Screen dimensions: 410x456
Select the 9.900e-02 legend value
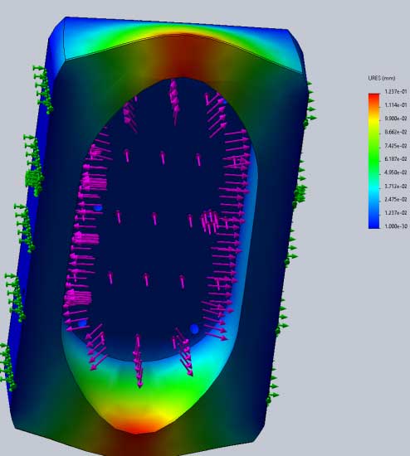coord(396,119)
